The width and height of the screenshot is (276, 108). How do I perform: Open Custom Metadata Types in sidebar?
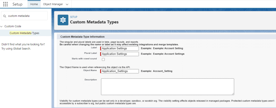coord(24,33)
